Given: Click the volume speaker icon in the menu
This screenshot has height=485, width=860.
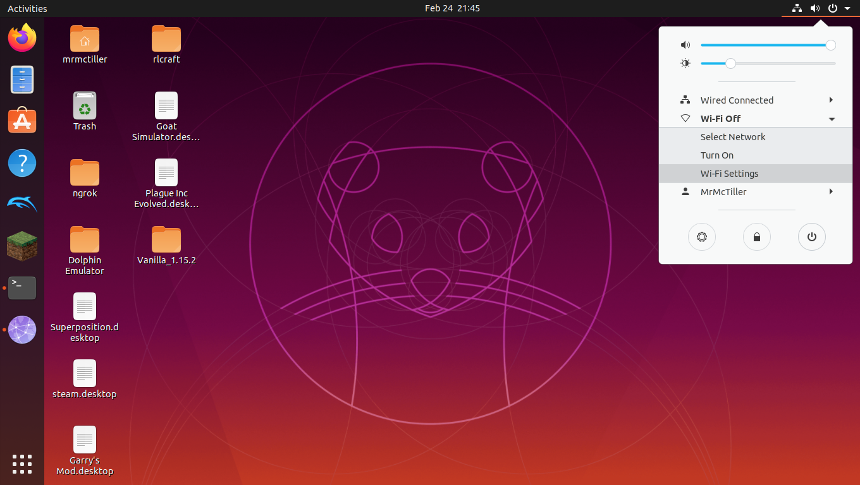Looking at the screenshot, I should tap(685, 45).
